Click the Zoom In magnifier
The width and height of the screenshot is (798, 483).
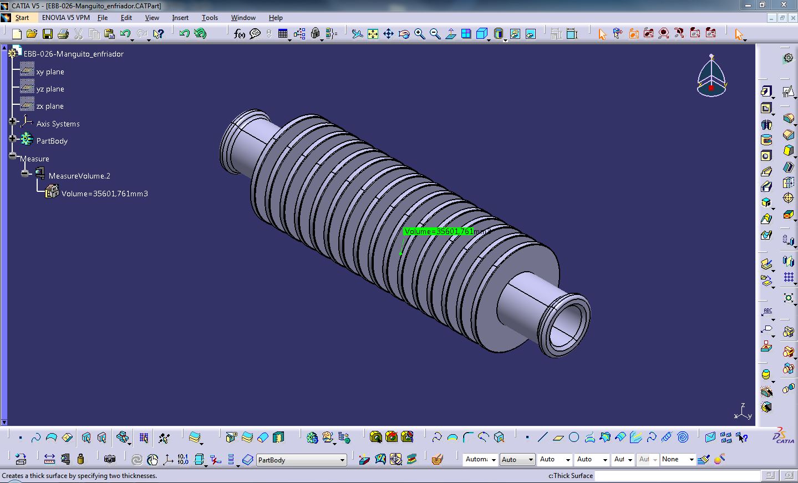coord(420,34)
